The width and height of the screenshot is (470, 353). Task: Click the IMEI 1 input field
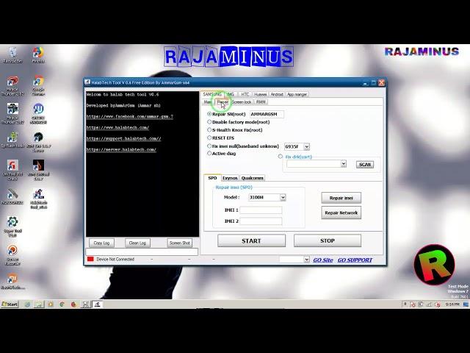(x=261, y=210)
